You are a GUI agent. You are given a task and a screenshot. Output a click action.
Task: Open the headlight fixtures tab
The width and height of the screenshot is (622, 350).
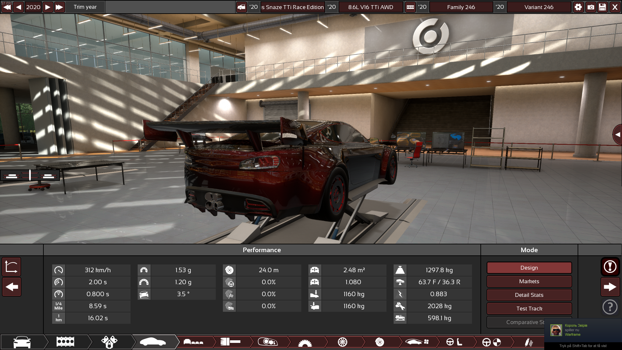(268, 342)
